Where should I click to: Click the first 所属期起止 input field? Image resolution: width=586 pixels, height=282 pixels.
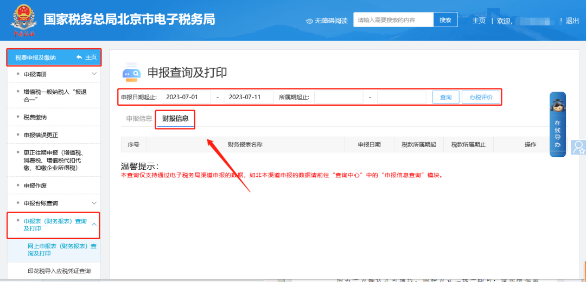tap(339, 97)
